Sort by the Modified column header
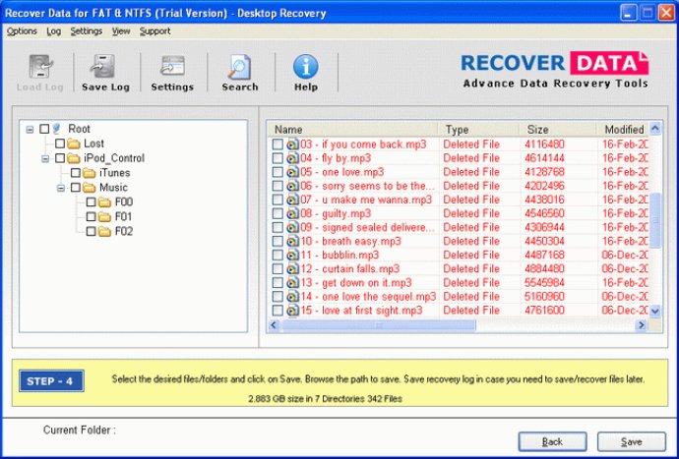 [x=623, y=130]
